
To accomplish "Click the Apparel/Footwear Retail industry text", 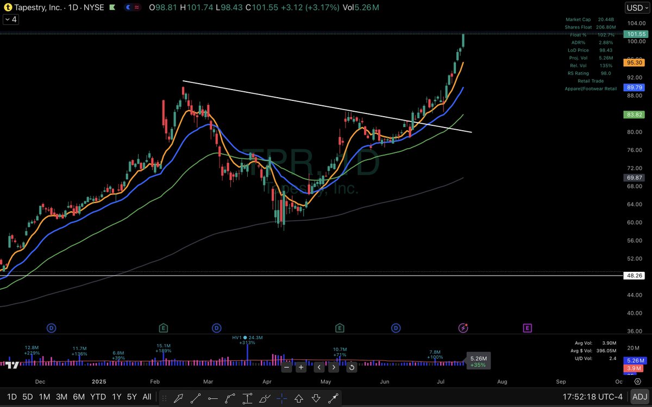I will (591, 88).
